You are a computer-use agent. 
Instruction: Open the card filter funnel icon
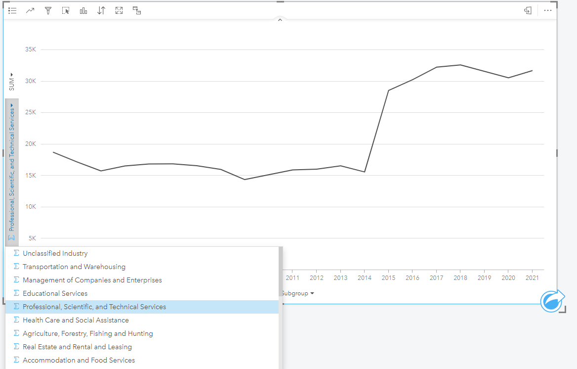(48, 10)
